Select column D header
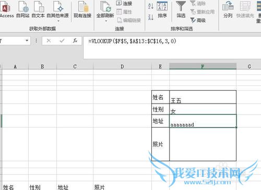The width and height of the screenshot is (261, 190). pyautogui.click(x=122, y=67)
